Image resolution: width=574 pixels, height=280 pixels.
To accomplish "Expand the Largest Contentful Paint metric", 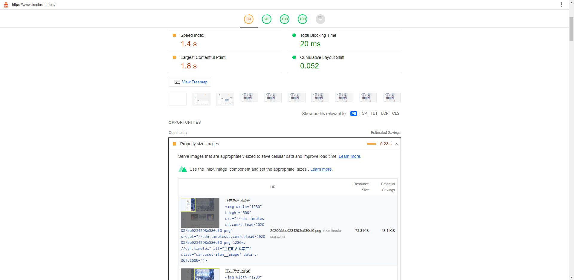I will coord(225,62).
